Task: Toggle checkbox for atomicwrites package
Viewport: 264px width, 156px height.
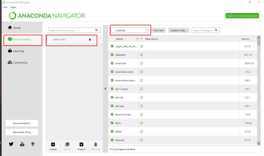Action: (112, 114)
